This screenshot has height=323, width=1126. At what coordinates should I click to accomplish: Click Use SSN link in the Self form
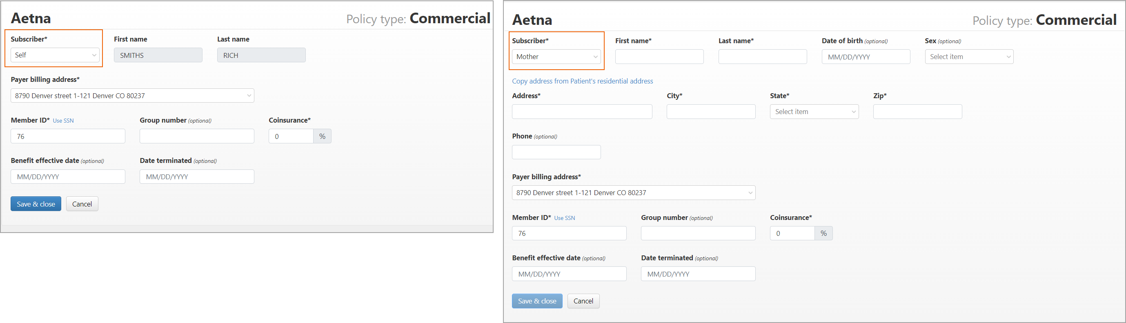[63, 121]
